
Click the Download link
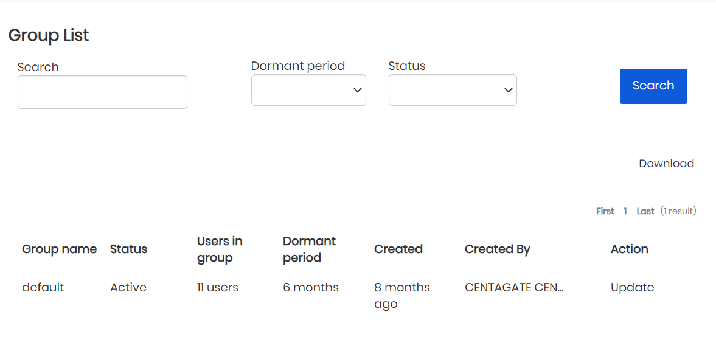click(x=666, y=164)
